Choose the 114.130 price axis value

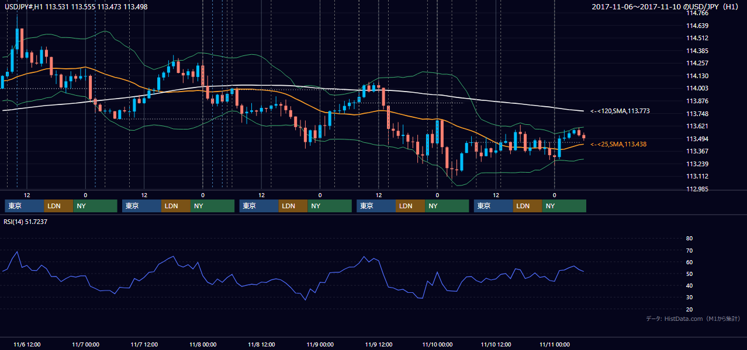(697, 76)
